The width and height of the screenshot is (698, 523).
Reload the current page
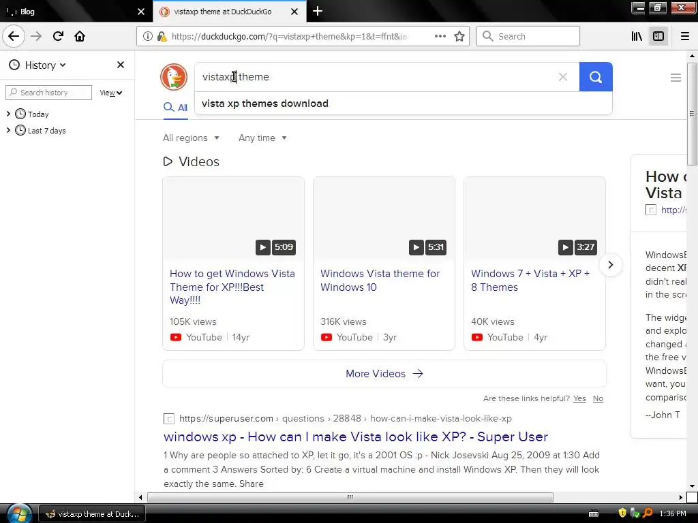[58, 36]
